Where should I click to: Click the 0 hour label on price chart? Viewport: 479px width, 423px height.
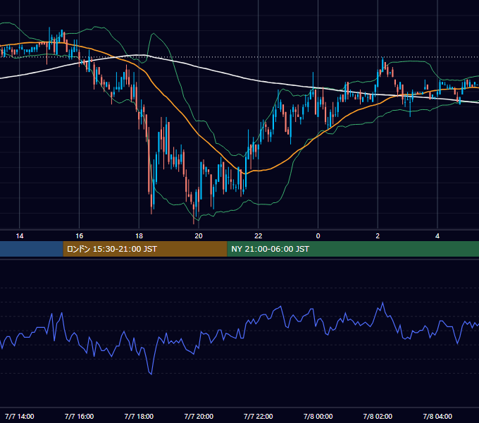tap(318, 236)
